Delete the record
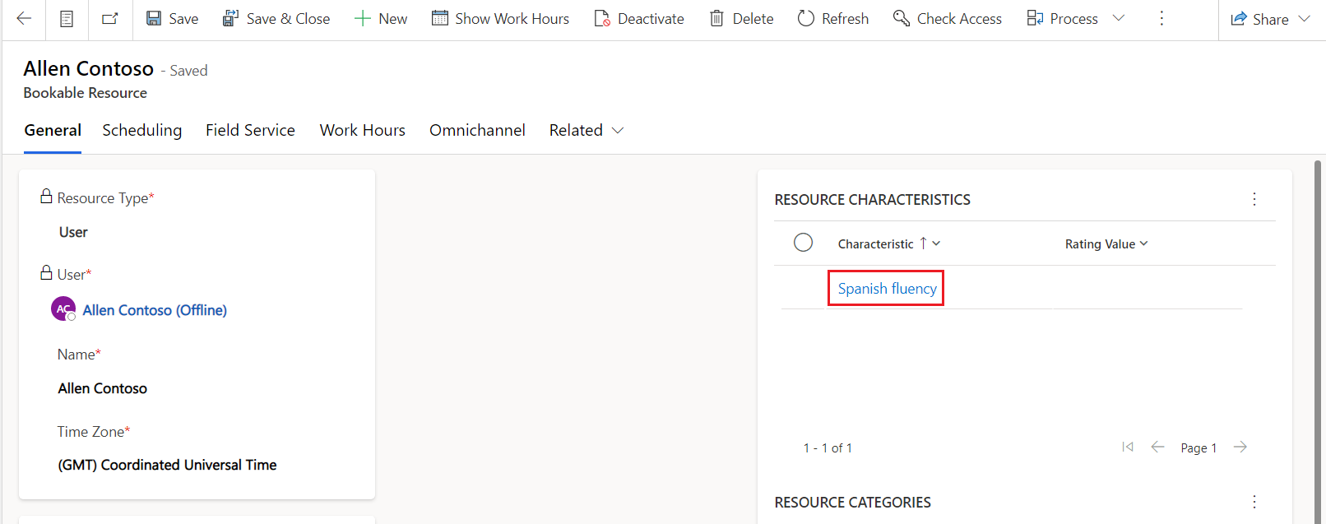 (x=741, y=18)
